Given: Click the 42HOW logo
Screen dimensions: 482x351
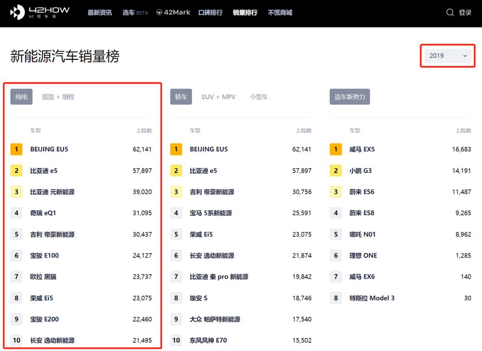Looking at the screenshot, I should point(40,12).
